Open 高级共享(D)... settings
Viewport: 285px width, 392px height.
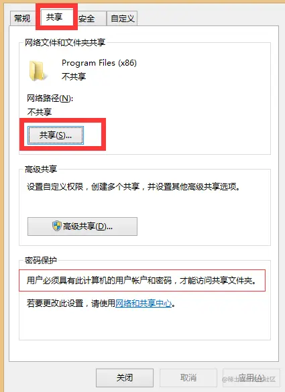click(82, 226)
